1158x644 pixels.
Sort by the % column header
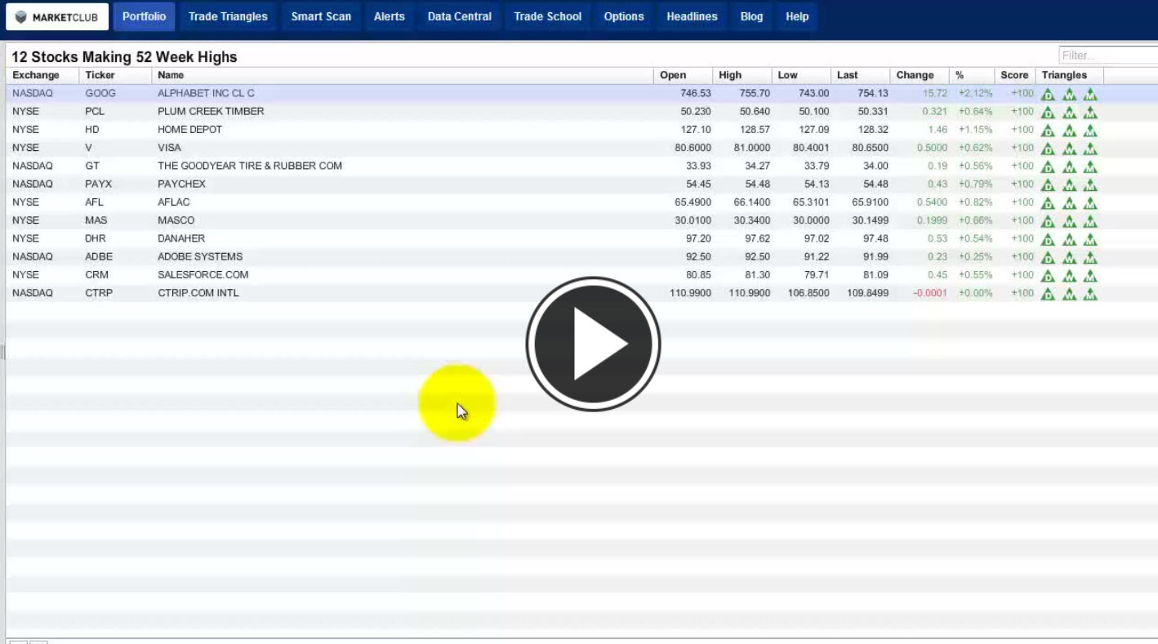click(972, 75)
